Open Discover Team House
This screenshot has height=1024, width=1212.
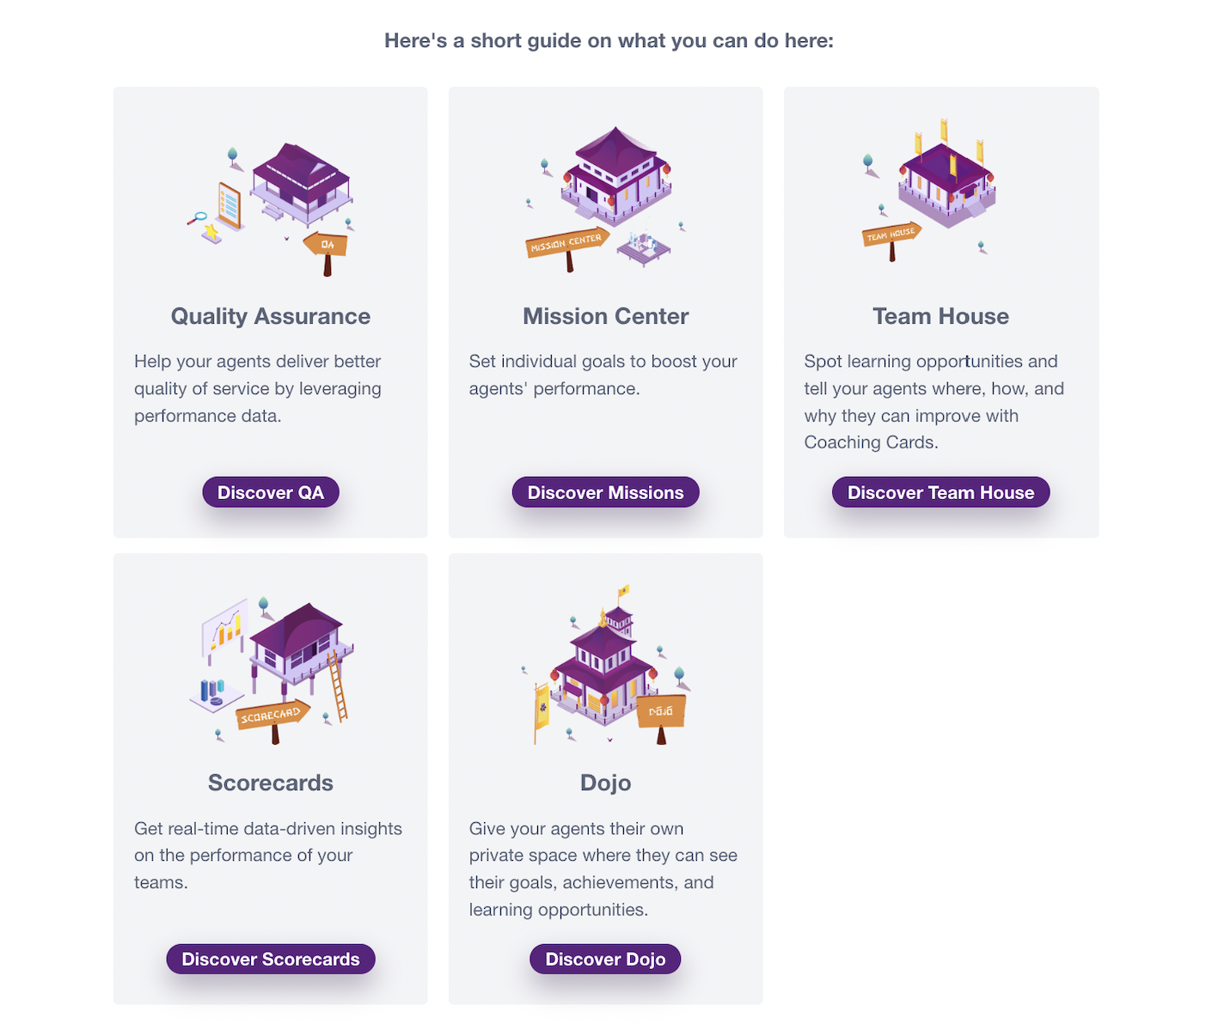point(940,492)
